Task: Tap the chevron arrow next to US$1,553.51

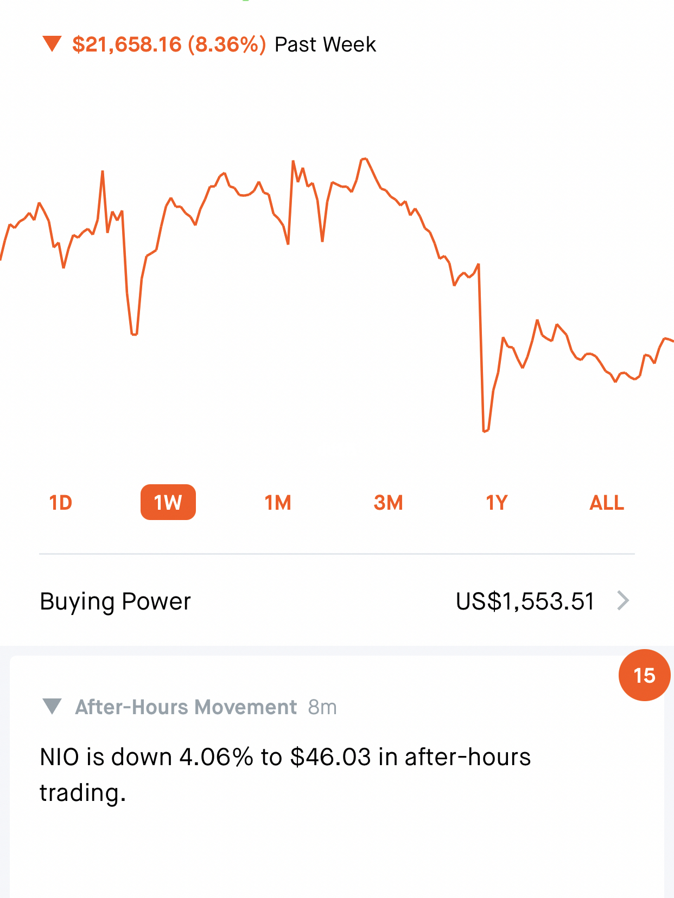Action: [x=623, y=601]
